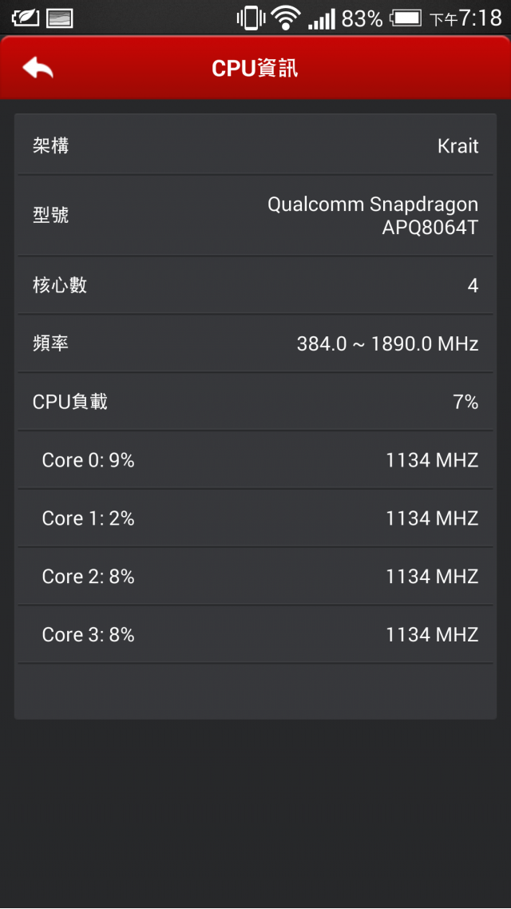
Task: Tap the Core 2: 8% row
Action: click(x=255, y=576)
